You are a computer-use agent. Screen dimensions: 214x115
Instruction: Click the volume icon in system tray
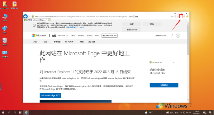click(x=187, y=113)
